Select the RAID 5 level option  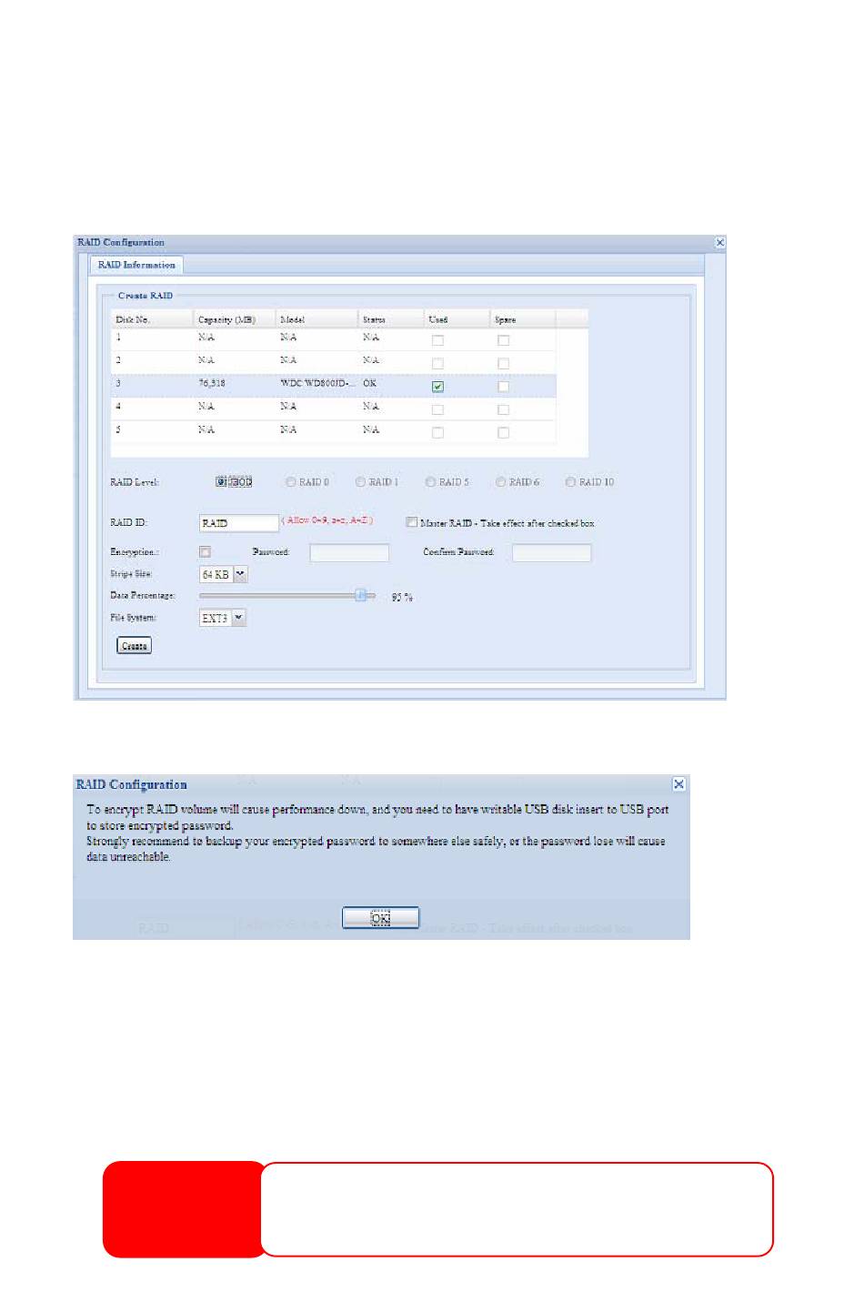point(430,482)
